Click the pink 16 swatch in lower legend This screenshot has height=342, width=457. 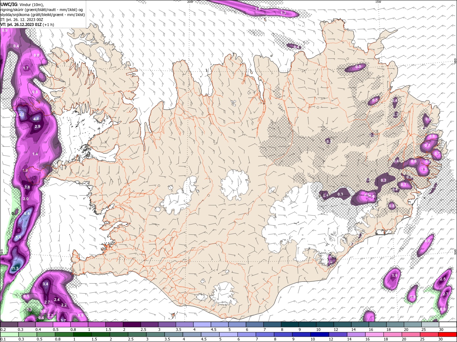374,335
